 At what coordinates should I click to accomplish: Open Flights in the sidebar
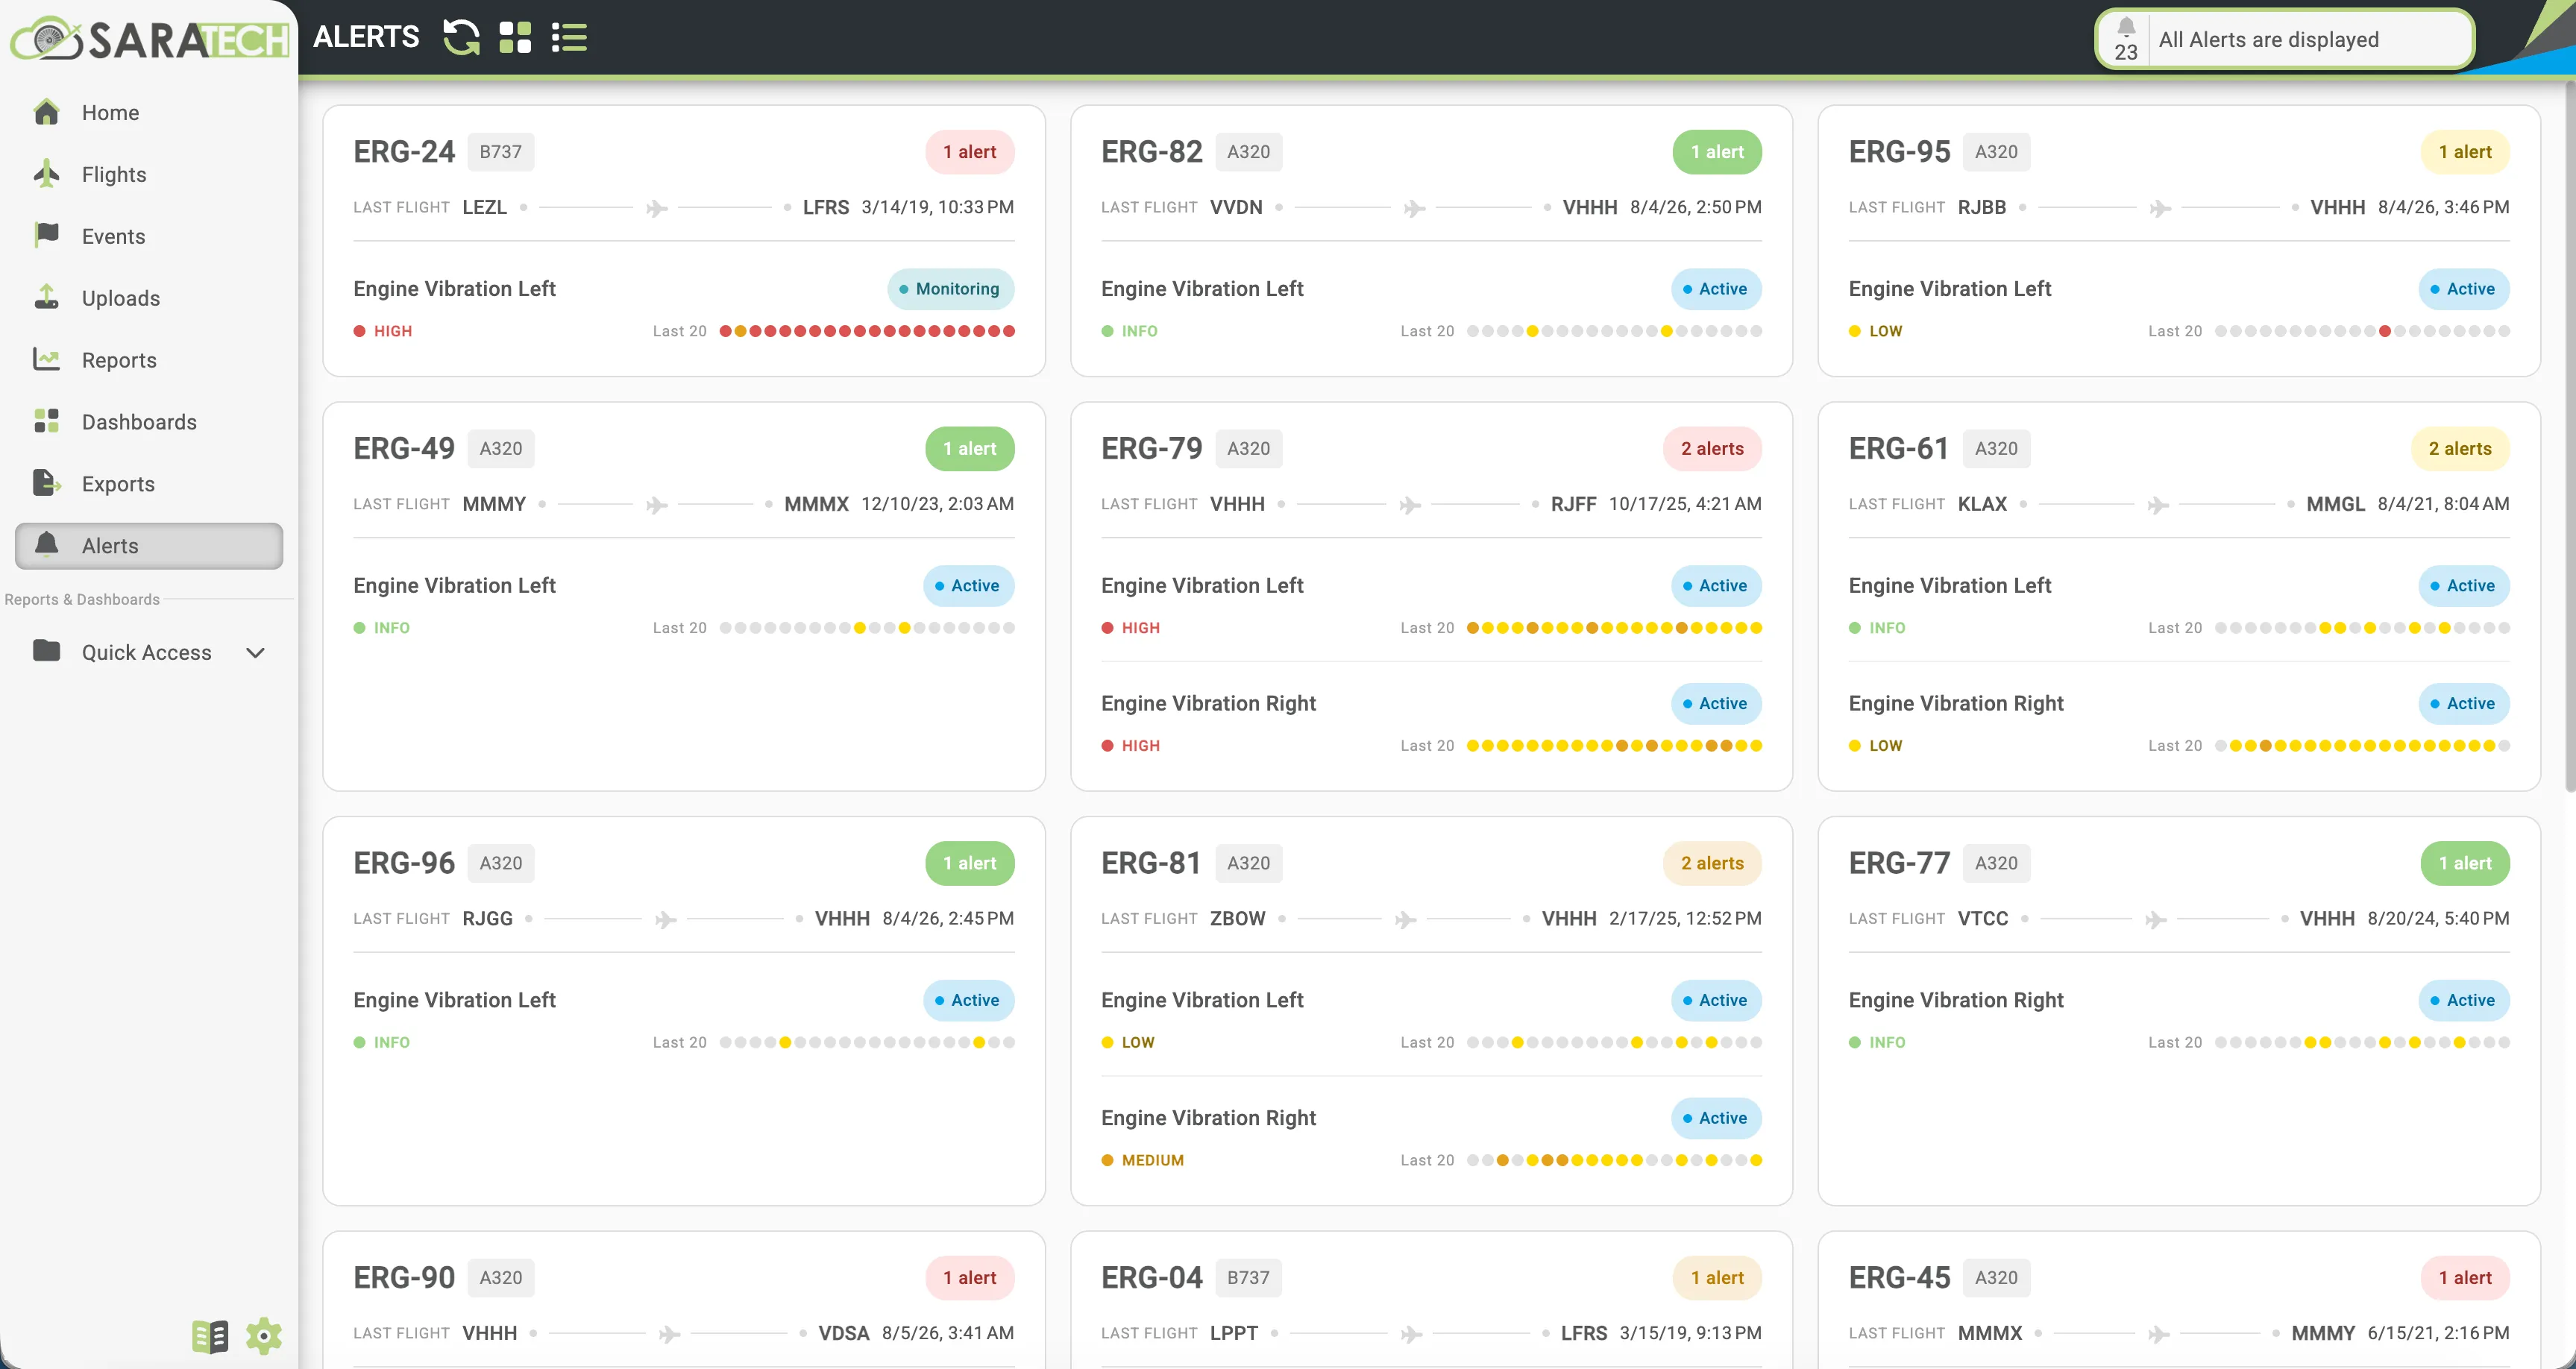pyautogui.click(x=114, y=174)
